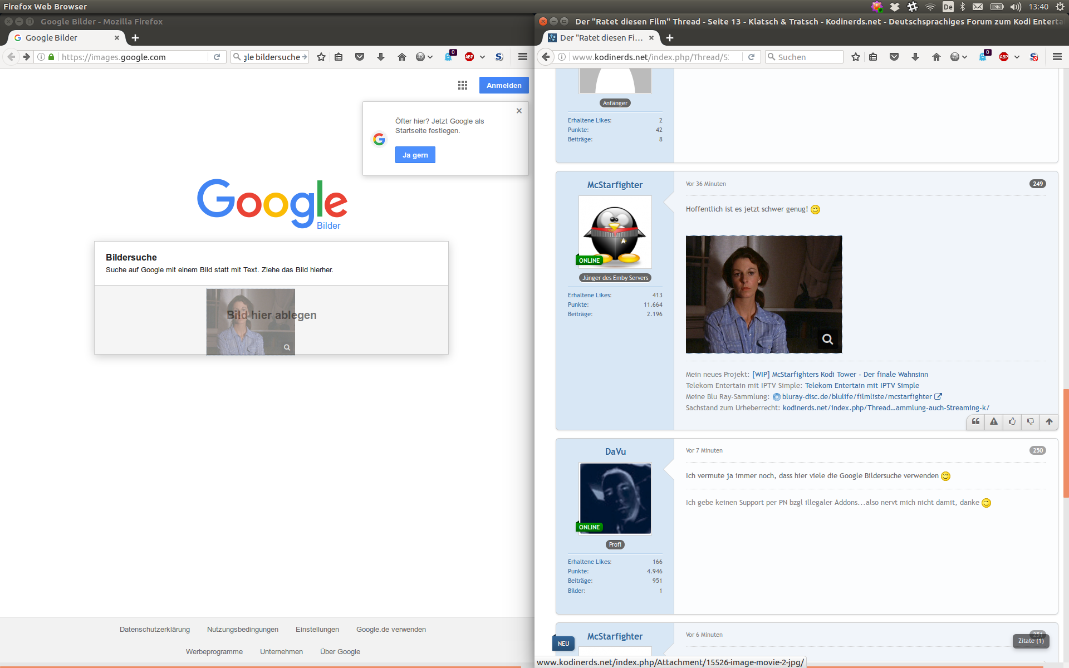This screenshot has height=668, width=1069.
Task: Open Werbeprogramme footer link
Action: 214,652
